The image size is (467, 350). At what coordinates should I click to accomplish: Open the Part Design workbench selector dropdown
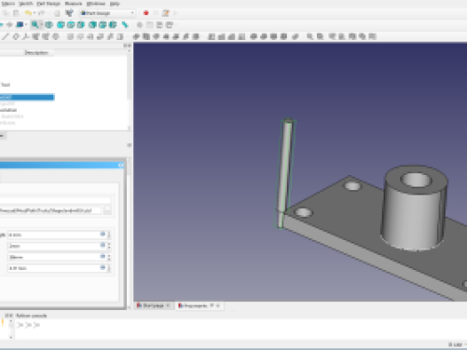pyautogui.click(x=107, y=13)
